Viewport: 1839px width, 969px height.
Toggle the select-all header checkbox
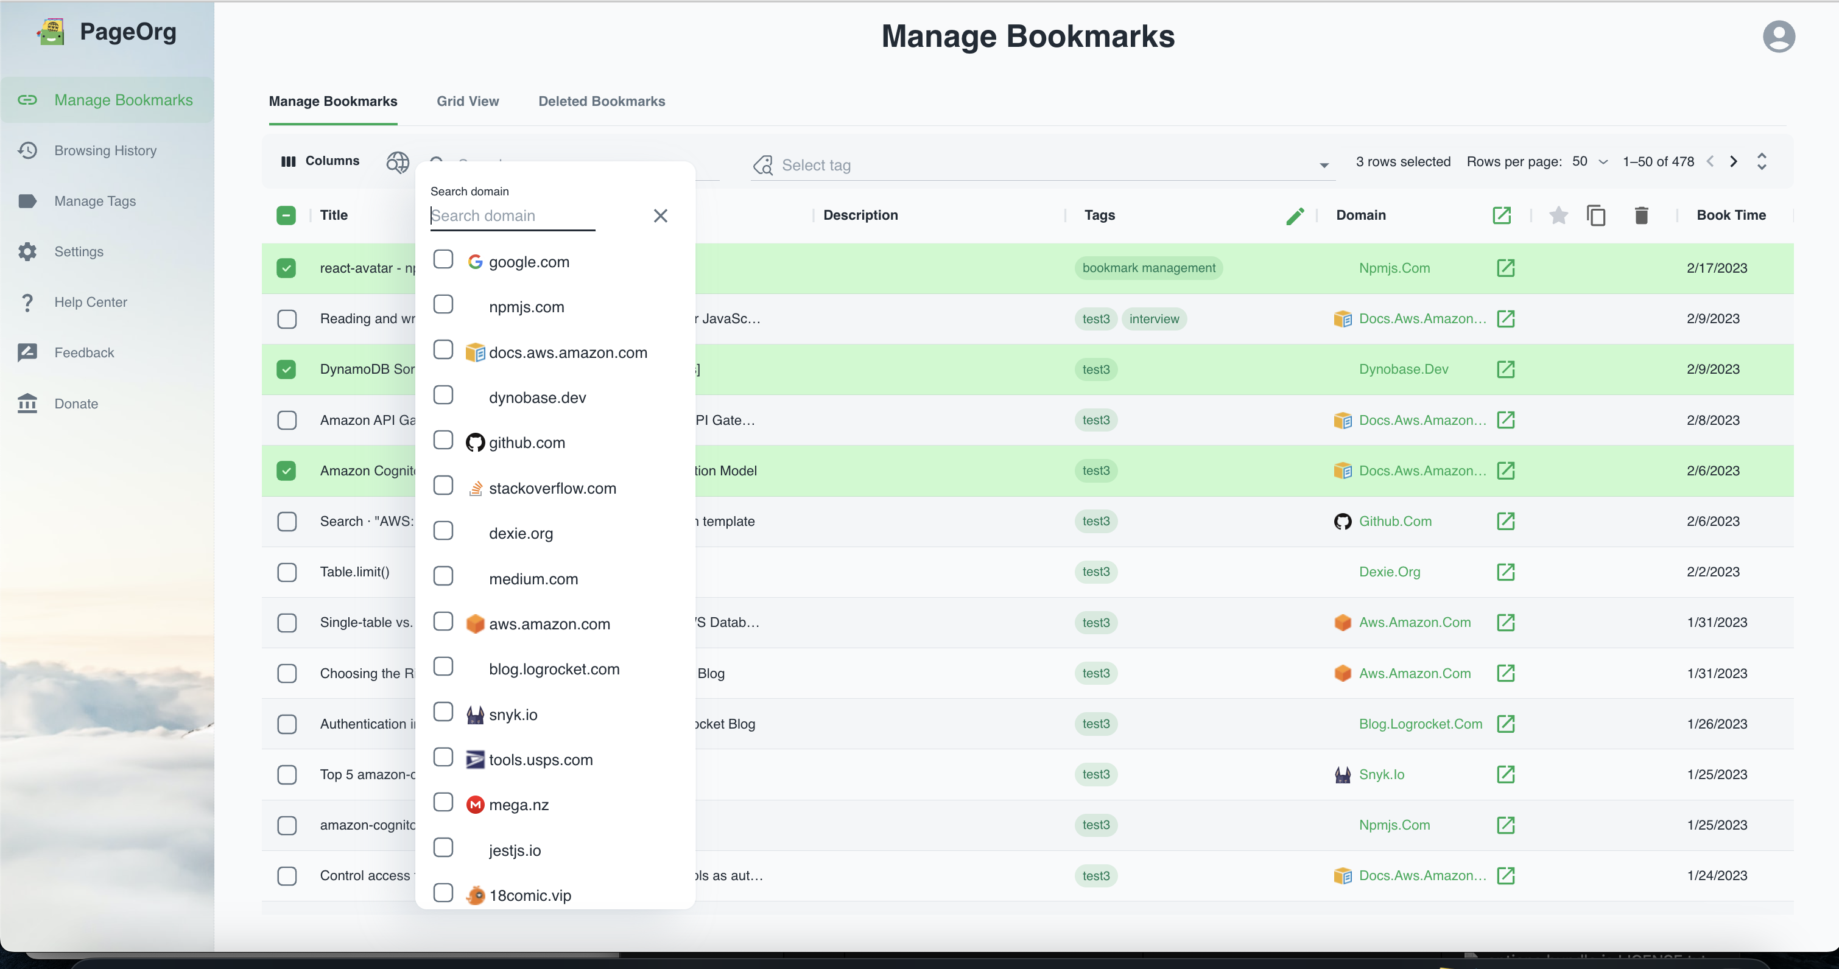click(x=286, y=215)
